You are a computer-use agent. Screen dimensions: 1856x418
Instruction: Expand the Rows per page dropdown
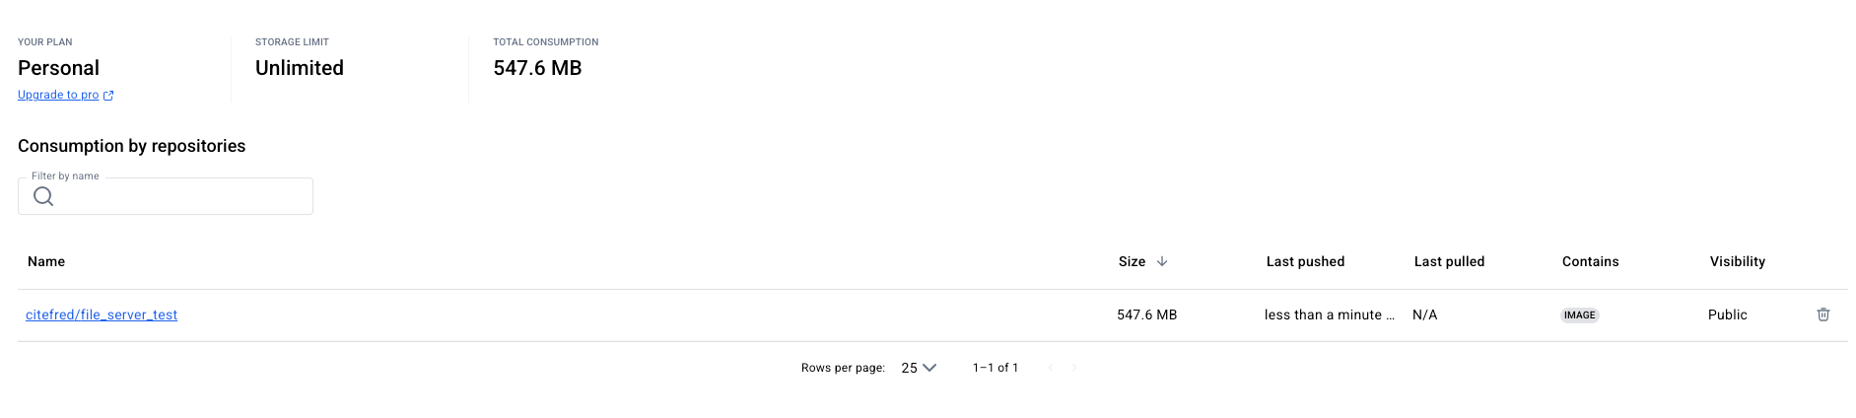click(x=918, y=368)
